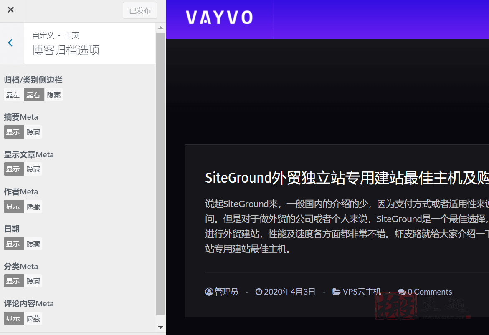
Task: Open the VPS云主机 category link
Action: point(362,292)
